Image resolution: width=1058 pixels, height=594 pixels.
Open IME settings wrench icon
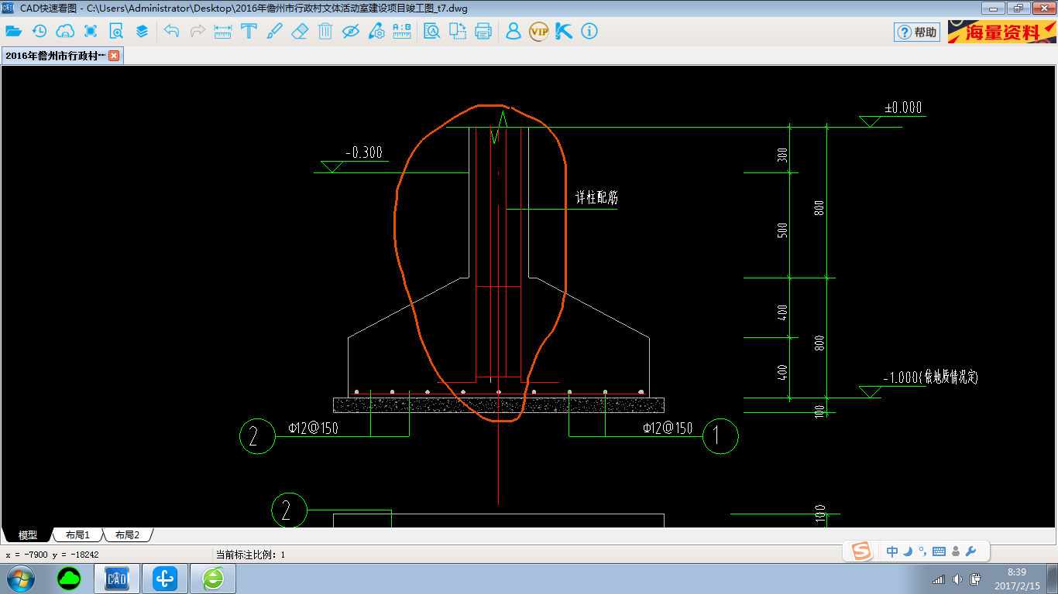pos(970,551)
